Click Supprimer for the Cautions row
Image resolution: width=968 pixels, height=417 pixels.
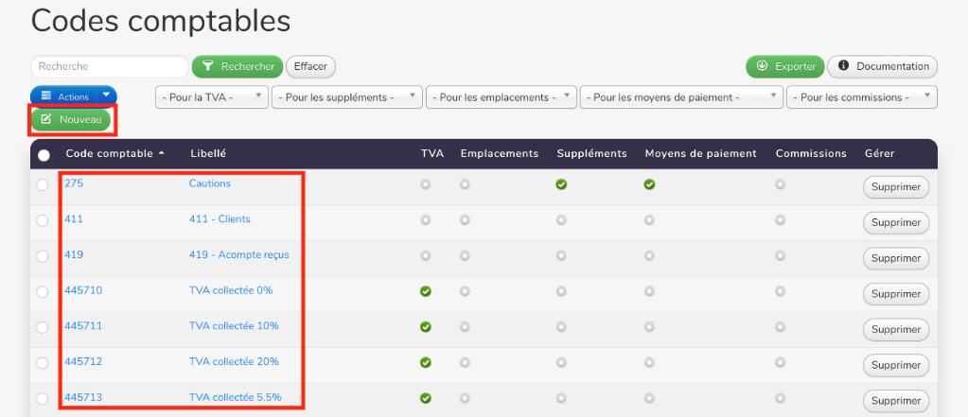coord(895,187)
